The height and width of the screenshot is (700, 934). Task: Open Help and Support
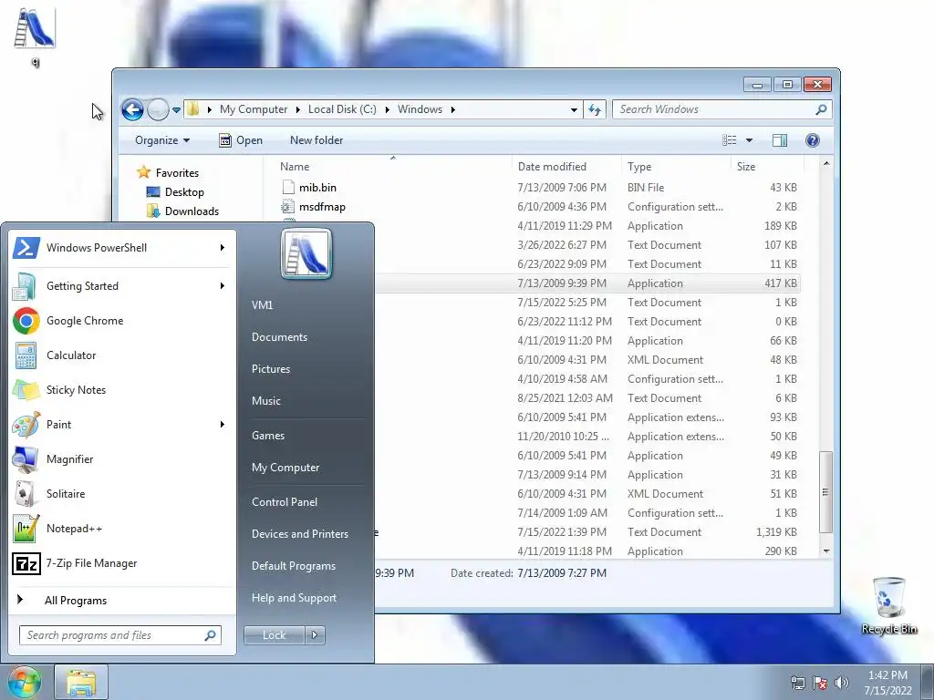(294, 598)
